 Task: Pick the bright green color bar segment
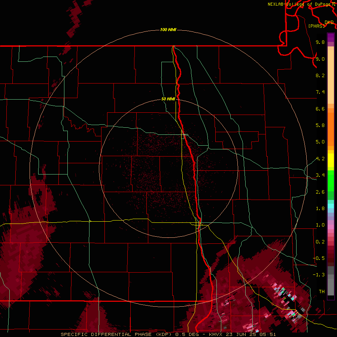tap(331, 181)
